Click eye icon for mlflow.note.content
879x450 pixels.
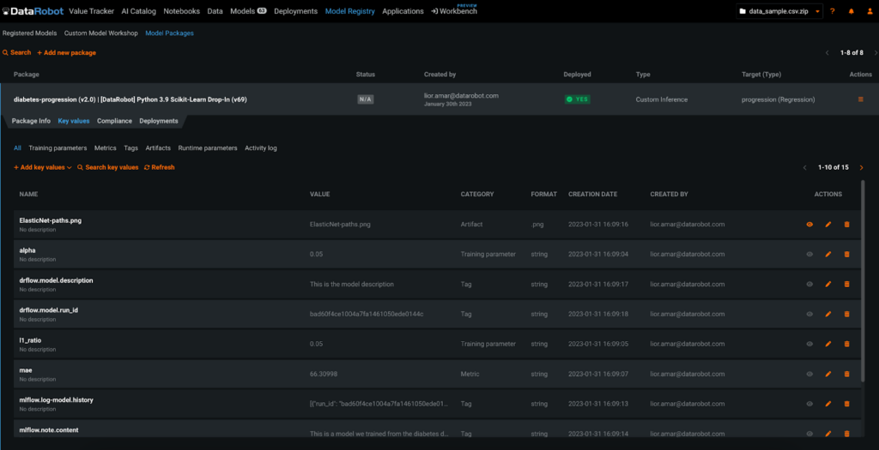click(x=809, y=433)
